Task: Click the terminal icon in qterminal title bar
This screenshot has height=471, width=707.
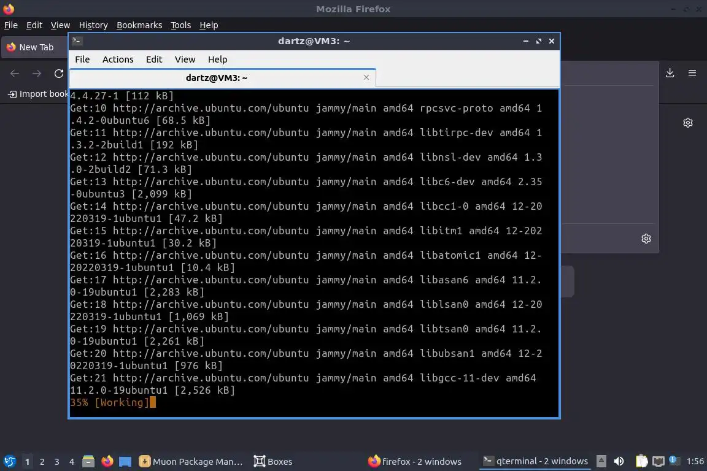Action: pos(77,41)
